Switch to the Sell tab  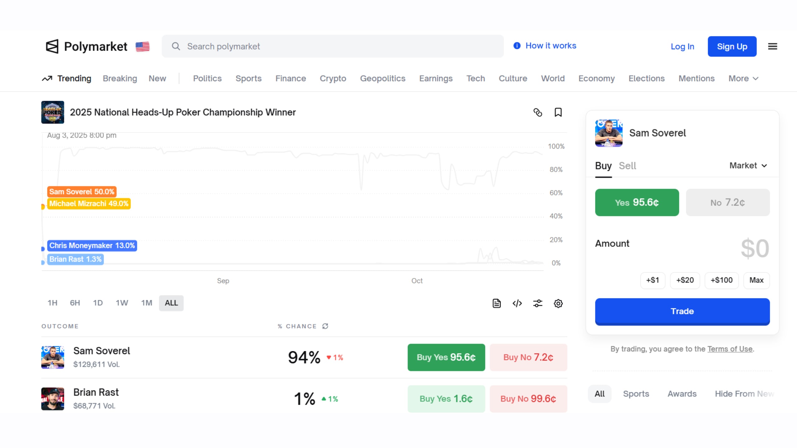627,166
